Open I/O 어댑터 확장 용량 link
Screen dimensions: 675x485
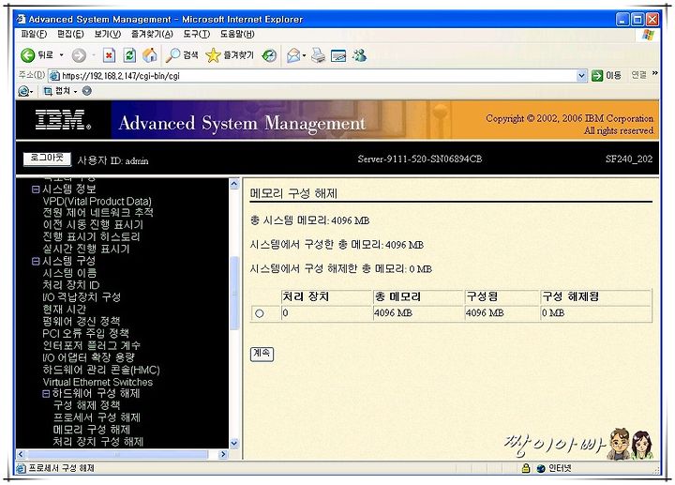click(89, 357)
